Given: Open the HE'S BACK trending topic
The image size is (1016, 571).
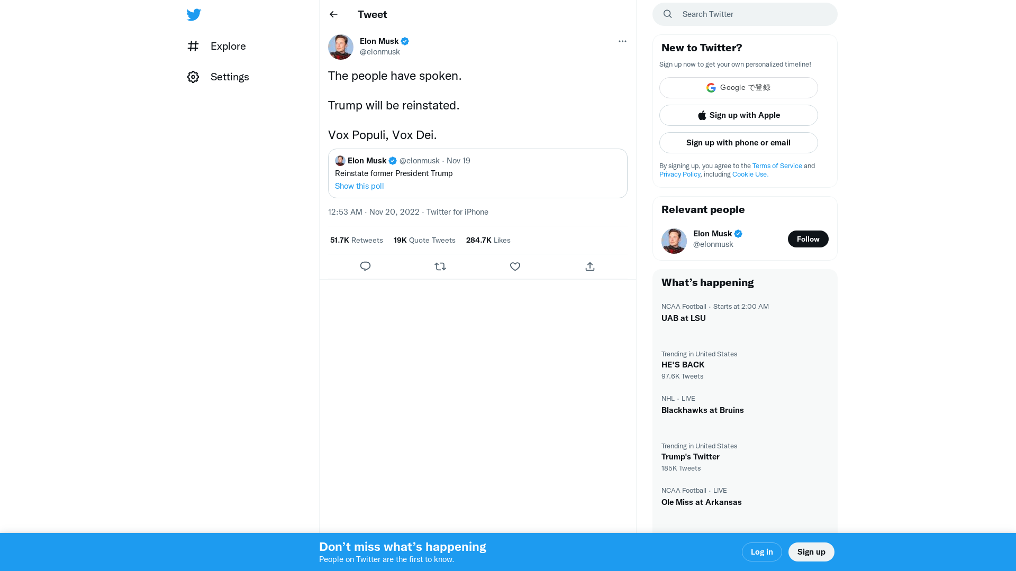Looking at the screenshot, I should click(683, 365).
